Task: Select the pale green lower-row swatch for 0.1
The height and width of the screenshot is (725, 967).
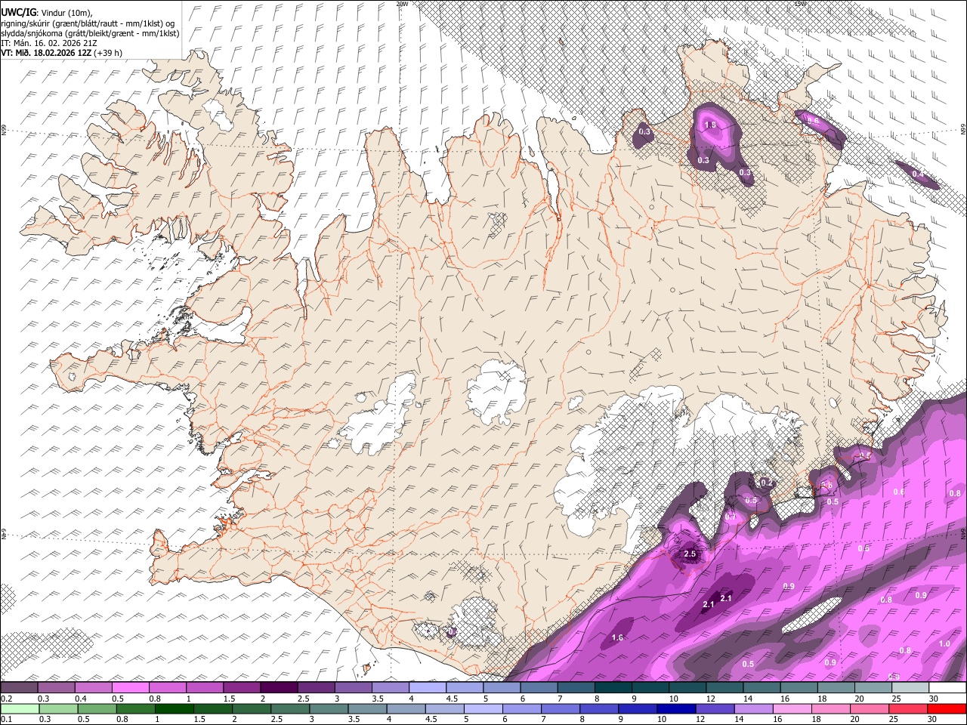Action: (19, 708)
